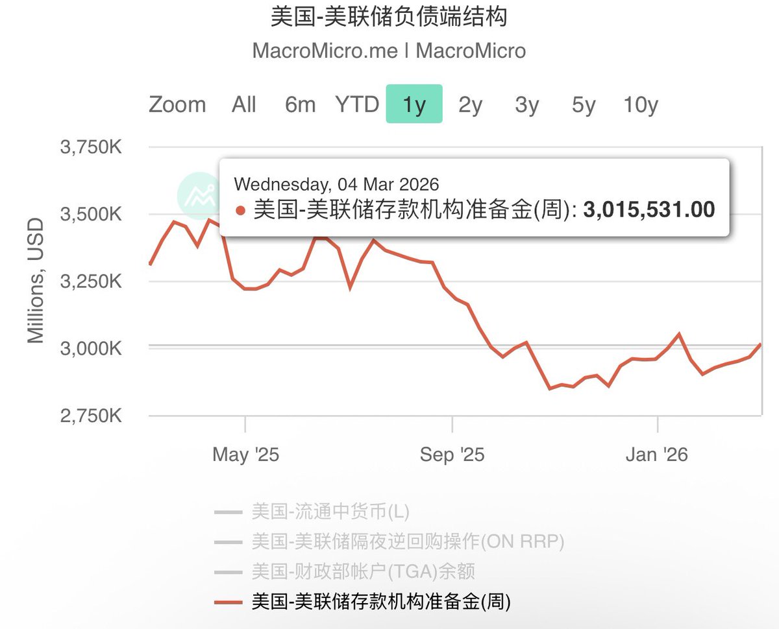The image size is (779, 629).
Task: Select the All zoom range
Action: coord(244,104)
